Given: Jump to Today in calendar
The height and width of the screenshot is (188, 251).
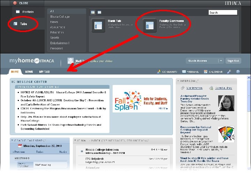Looking at the screenshot, I should point(39,152).
